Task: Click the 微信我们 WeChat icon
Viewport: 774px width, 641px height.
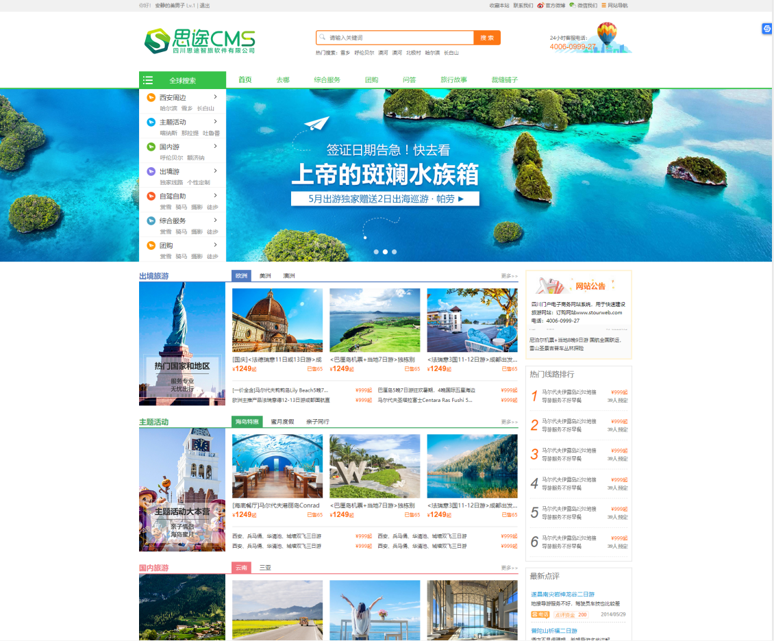Action: (572, 5)
